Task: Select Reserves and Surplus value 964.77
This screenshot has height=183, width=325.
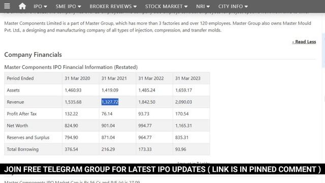Action: (x=145, y=137)
